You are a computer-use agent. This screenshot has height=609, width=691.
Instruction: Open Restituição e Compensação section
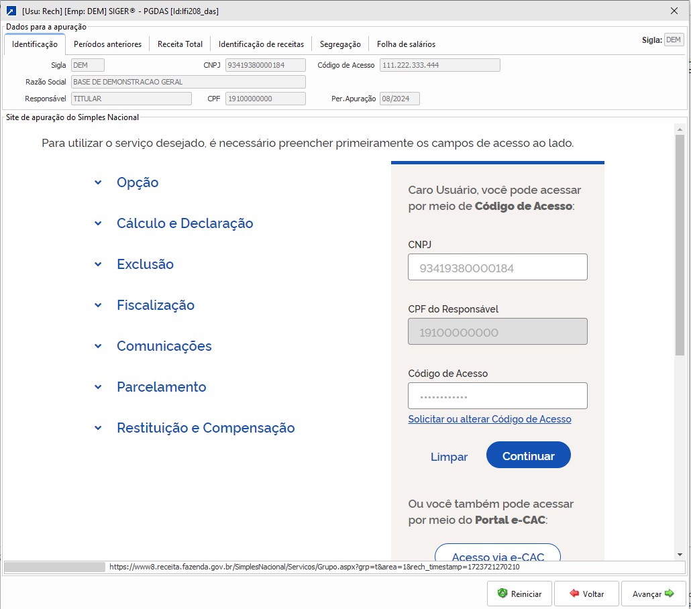206,428
